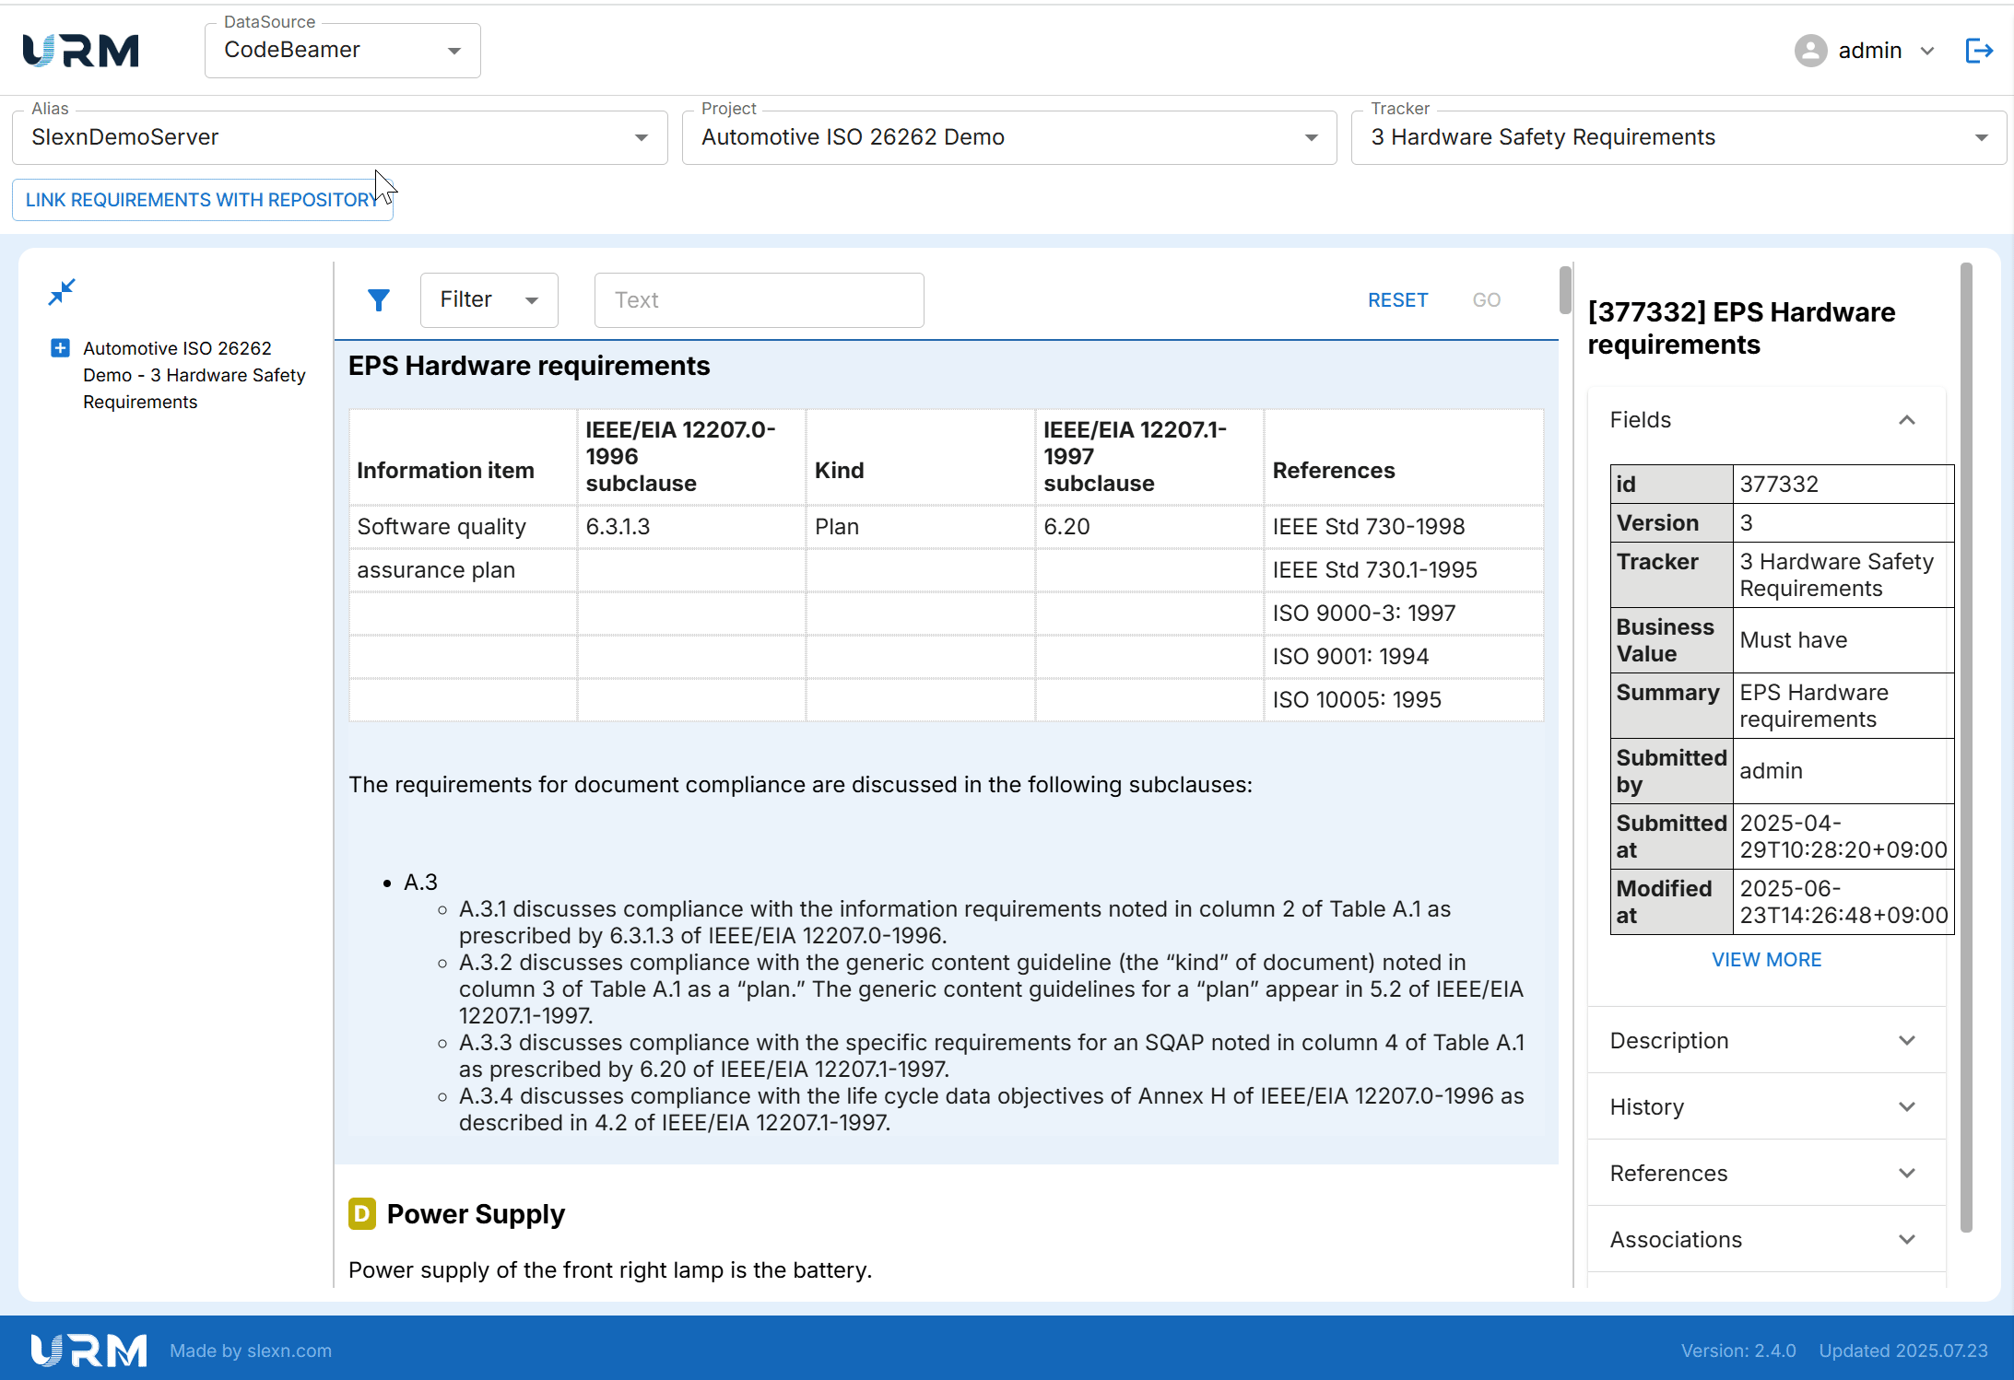The height and width of the screenshot is (1380, 2014).
Task: Open the Filter type dropdown
Action: [x=489, y=300]
